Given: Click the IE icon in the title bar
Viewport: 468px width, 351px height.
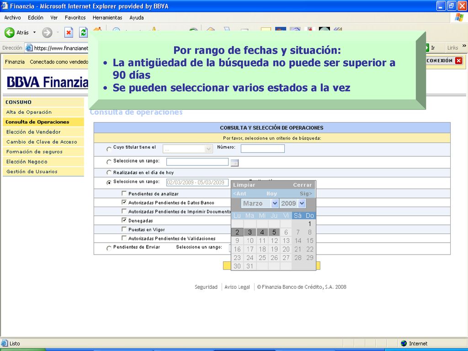Looking at the screenshot, I should (5, 5).
